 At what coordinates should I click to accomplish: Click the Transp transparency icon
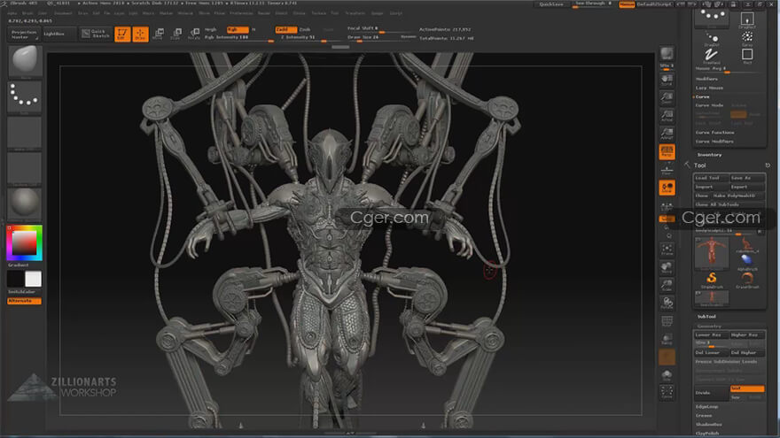667,339
